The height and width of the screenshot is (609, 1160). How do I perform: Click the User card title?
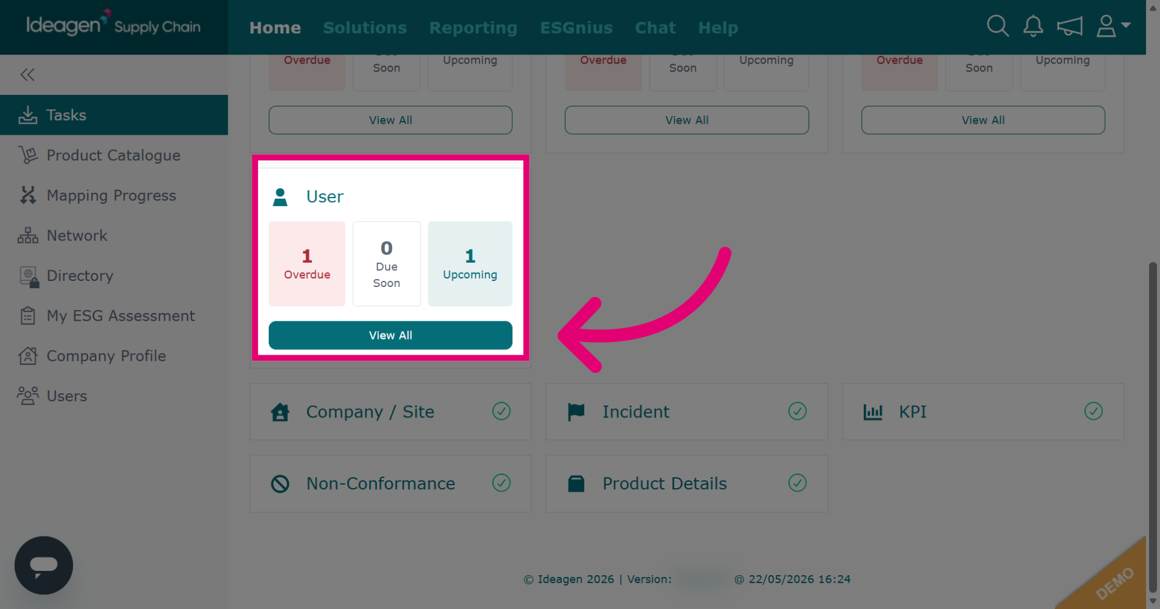pos(325,197)
